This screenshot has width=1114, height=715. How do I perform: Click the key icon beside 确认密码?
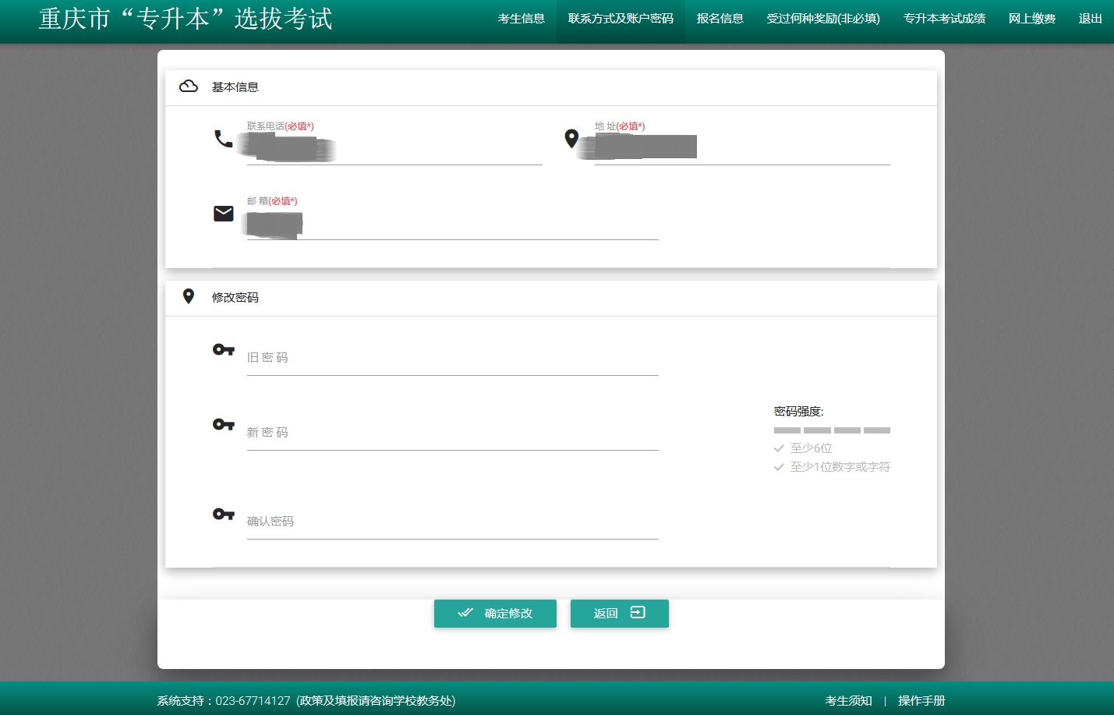click(x=223, y=514)
